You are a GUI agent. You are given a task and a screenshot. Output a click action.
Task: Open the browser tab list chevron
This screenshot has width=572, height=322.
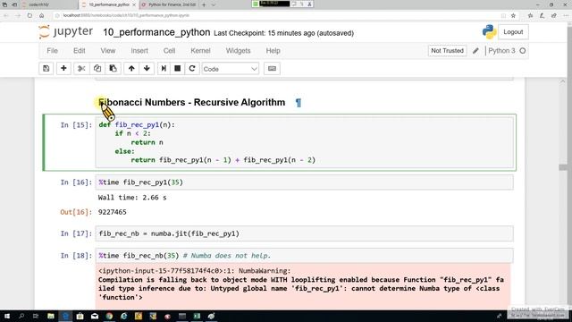click(x=214, y=4)
